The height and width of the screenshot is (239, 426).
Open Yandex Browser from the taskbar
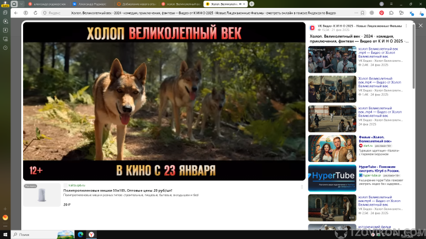pos(91,234)
